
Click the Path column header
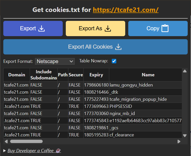(63, 75)
